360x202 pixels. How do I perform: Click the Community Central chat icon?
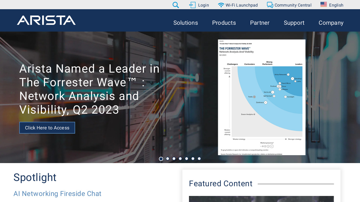pyautogui.click(x=270, y=5)
